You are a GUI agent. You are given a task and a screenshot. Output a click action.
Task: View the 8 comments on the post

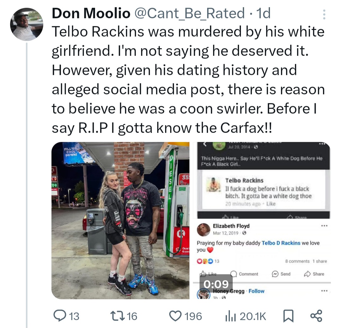click(x=297, y=261)
